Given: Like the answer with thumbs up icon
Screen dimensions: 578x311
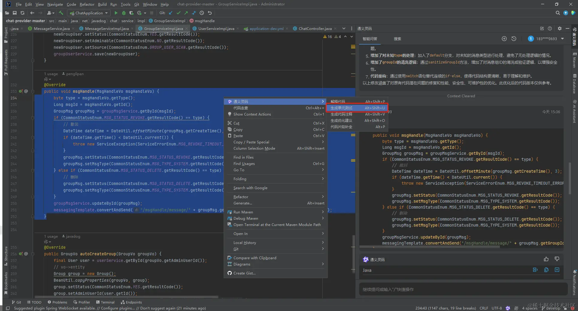Looking at the screenshot, I should (546, 259).
